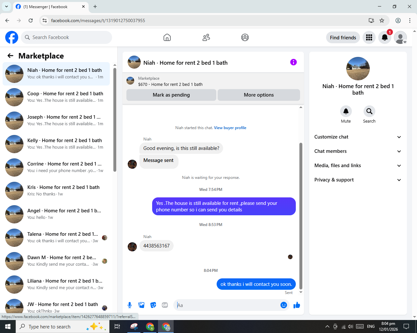Open a new browser tab
This screenshot has width=417, height=333.
[95, 7]
